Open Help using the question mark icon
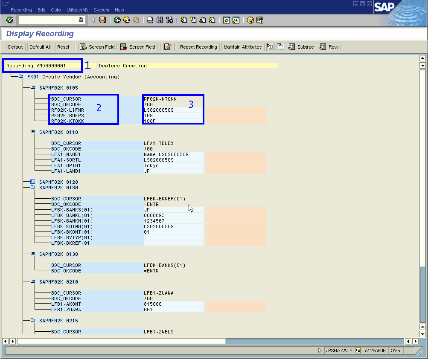The height and width of the screenshot is (359, 428). 250,20
